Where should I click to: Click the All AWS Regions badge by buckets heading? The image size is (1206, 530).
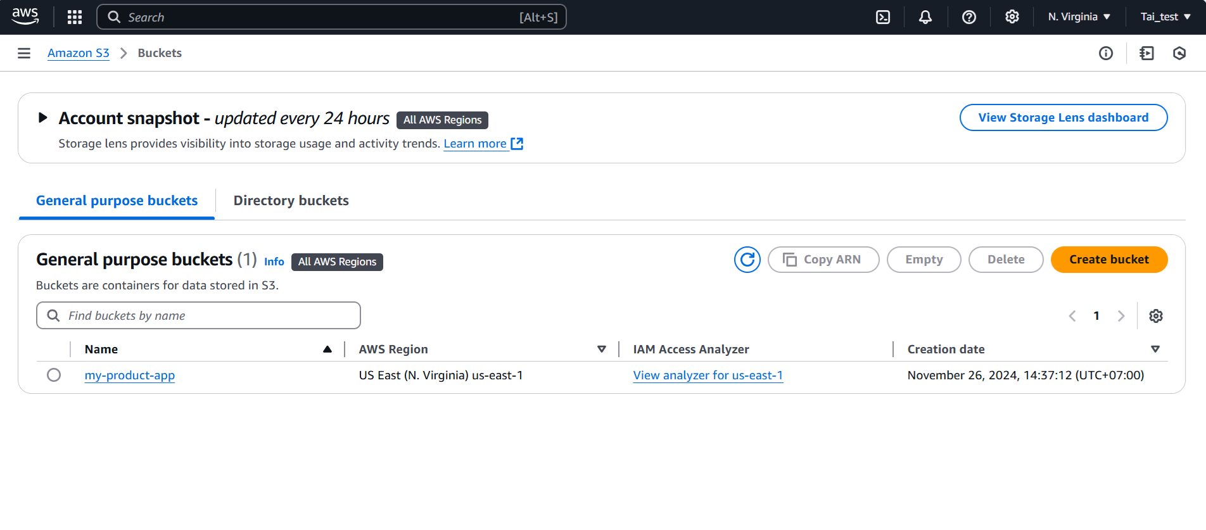coord(337,262)
